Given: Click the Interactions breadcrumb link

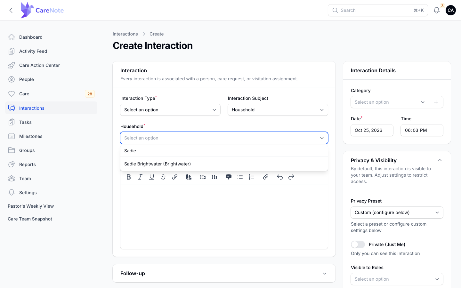Looking at the screenshot, I should pos(125,34).
